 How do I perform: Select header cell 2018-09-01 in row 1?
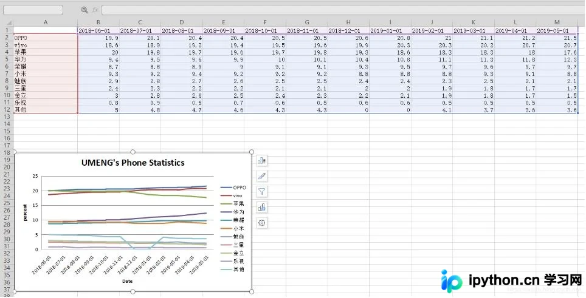coord(224,30)
